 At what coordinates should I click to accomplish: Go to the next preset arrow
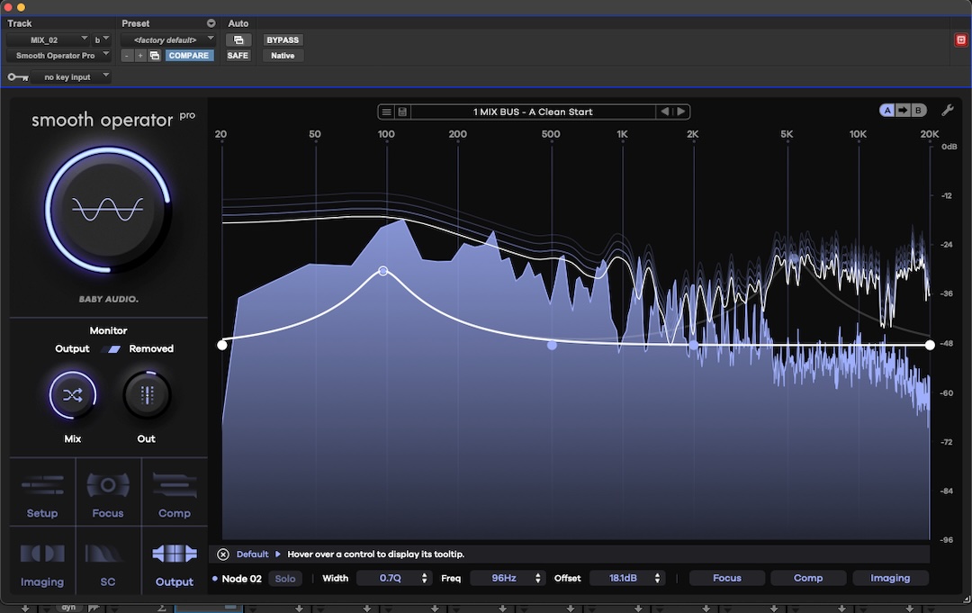[x=680, y=112]
